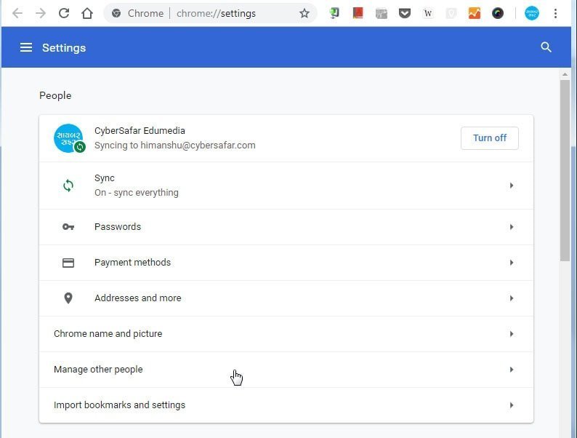Open Chrome name and picture
The image size is (577, 438).
286,334
